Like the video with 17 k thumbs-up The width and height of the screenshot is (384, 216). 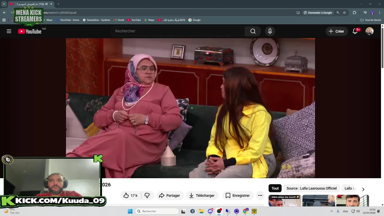130,196
